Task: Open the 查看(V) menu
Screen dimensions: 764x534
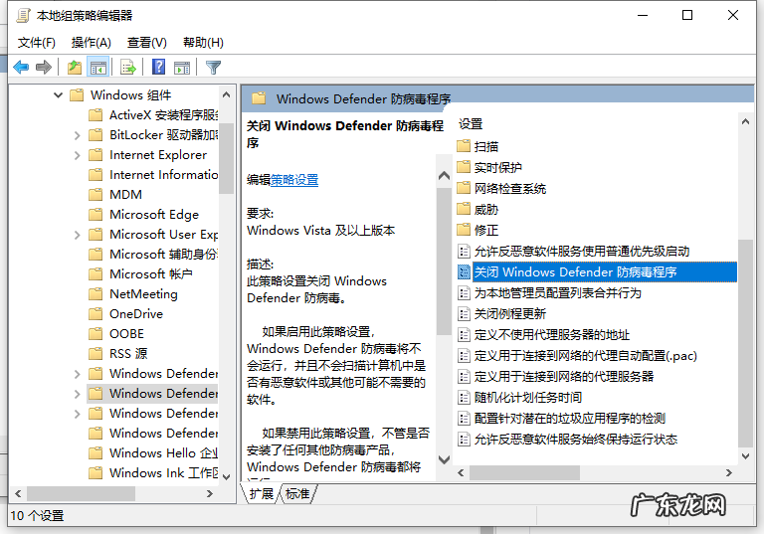Action: click(146, 43)
